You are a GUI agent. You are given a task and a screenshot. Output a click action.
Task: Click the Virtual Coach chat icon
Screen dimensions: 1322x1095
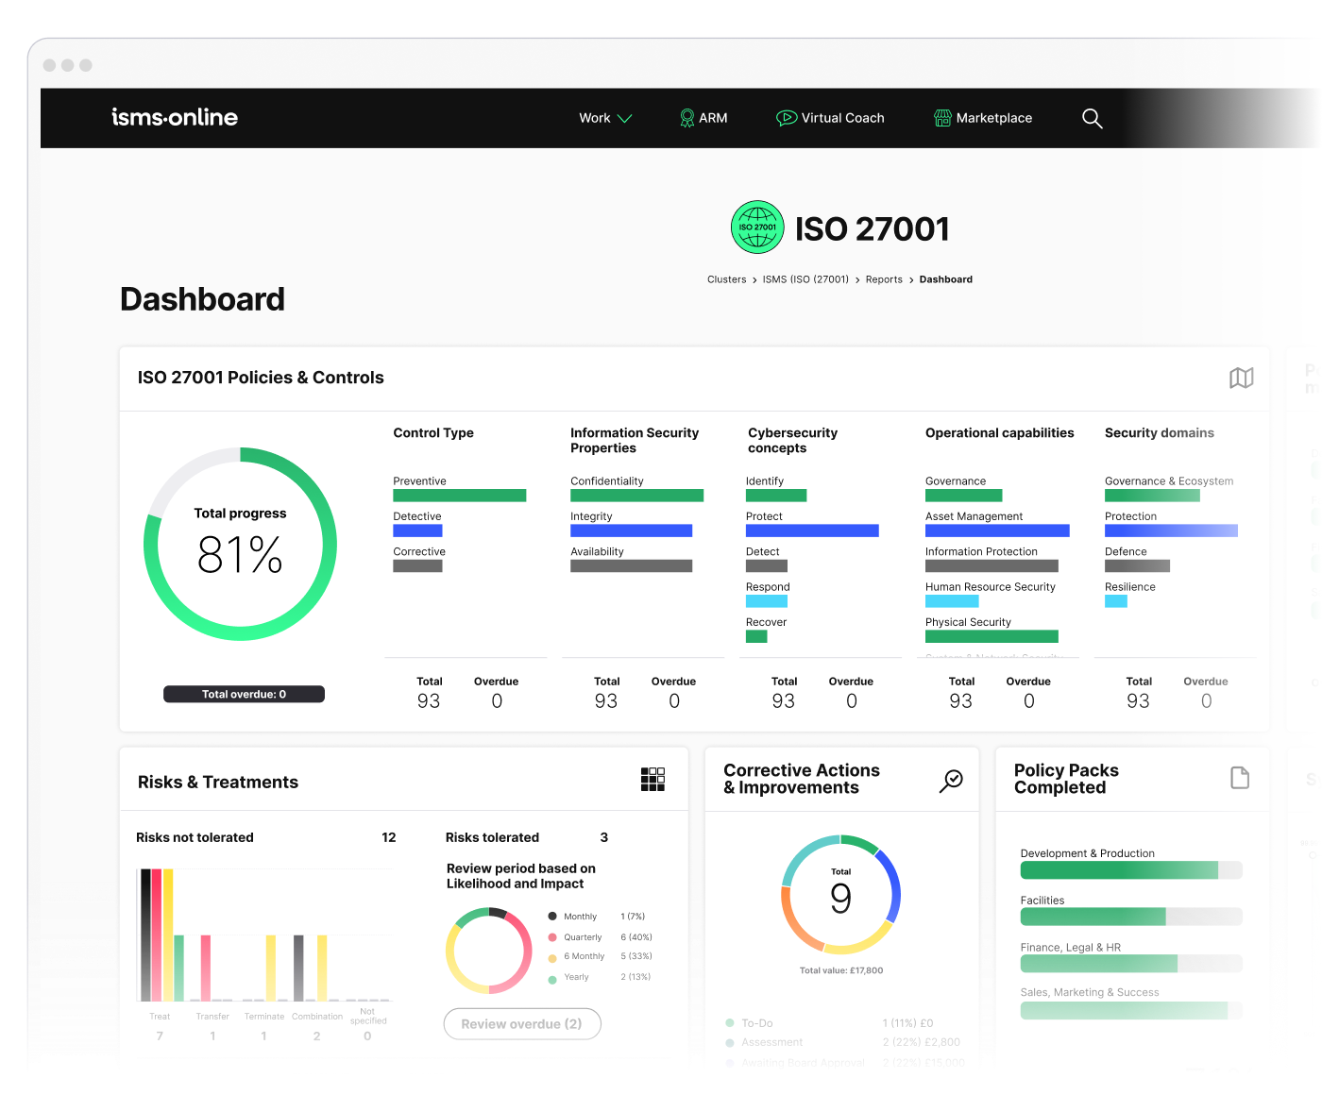point(787,118)
